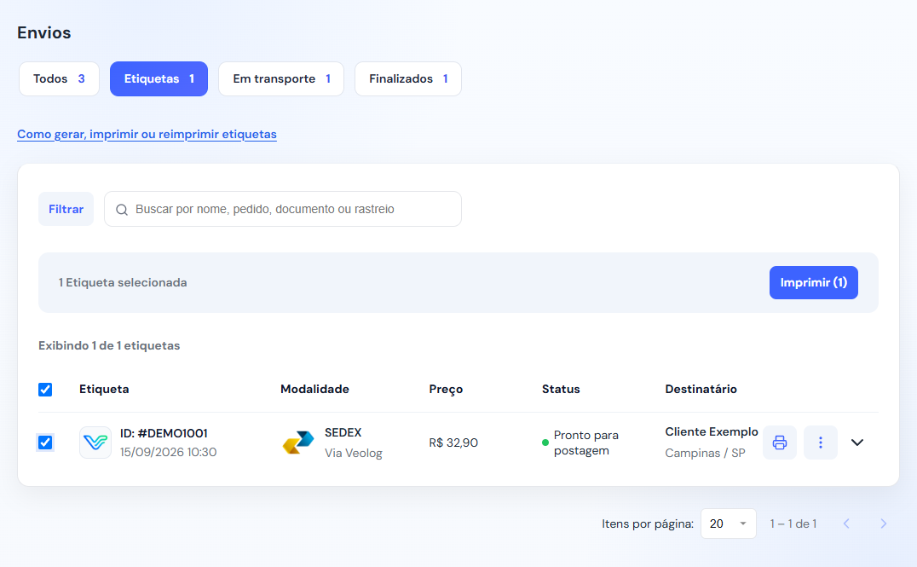Image resolution: width=917 pixels, height=567 pixels.
Task: Click the Exibindo 1 de 1 etiquetas text
Action: click(109, 346)
